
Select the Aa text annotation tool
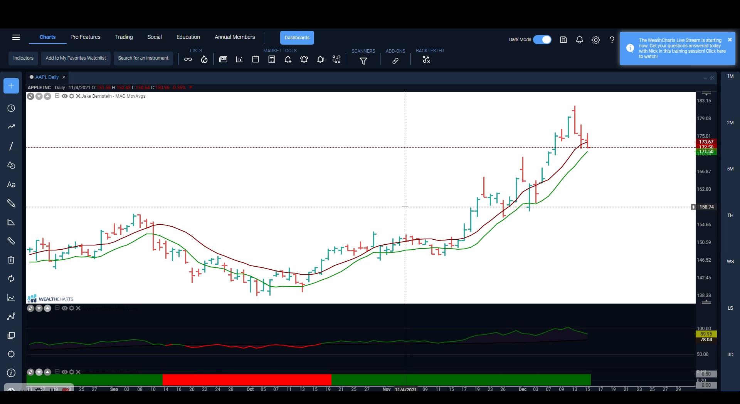[11, 185]
